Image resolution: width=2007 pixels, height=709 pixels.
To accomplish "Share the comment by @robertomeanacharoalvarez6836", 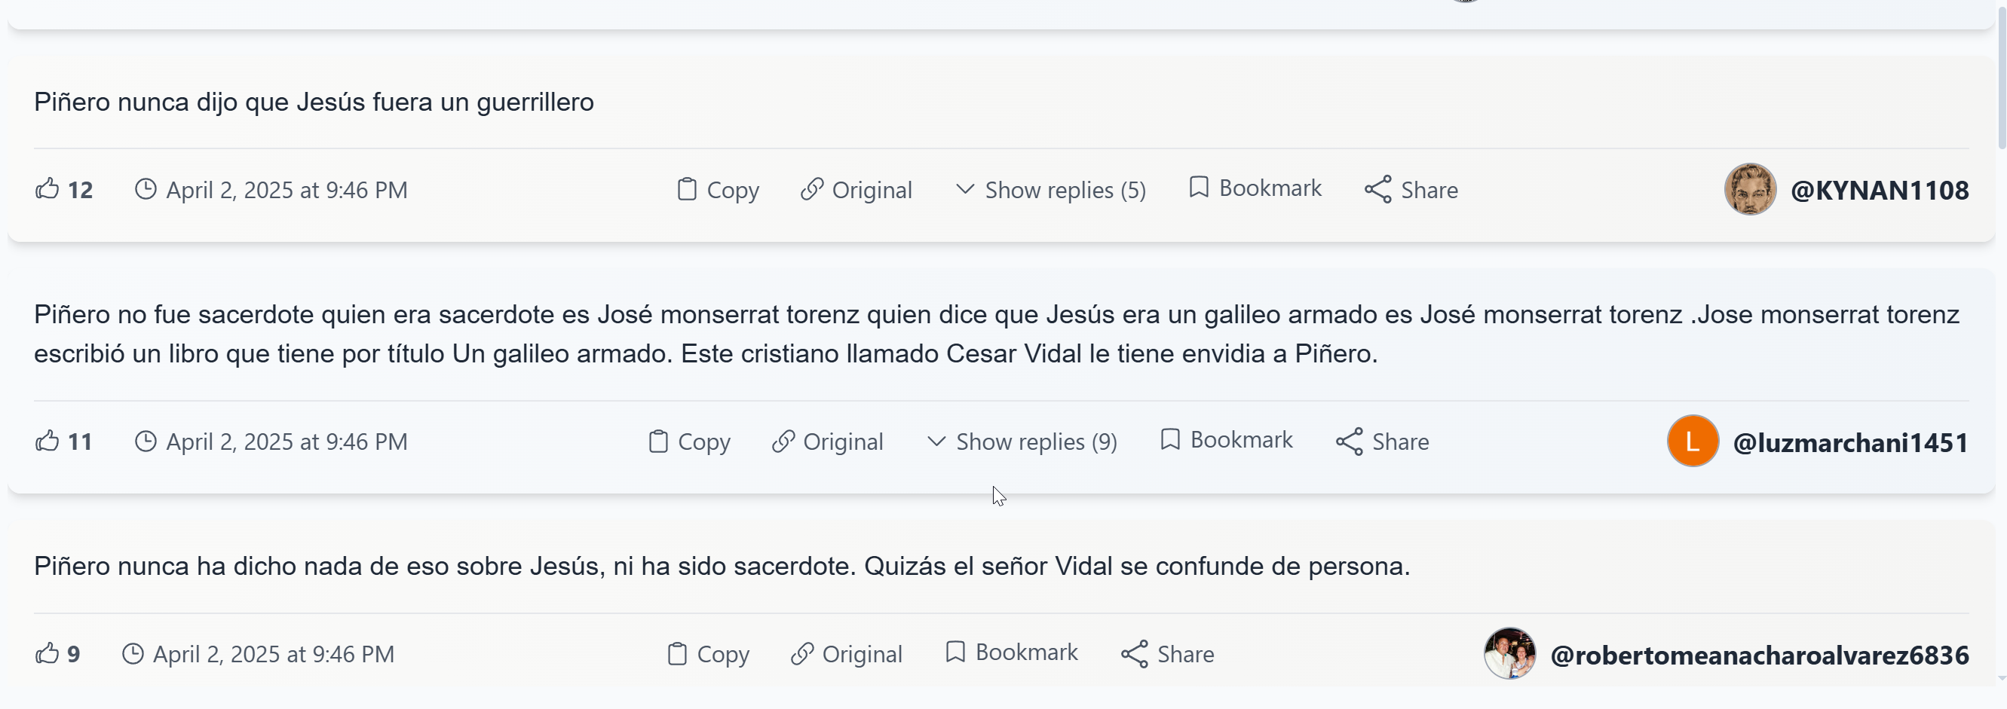I will point(1167,654).
